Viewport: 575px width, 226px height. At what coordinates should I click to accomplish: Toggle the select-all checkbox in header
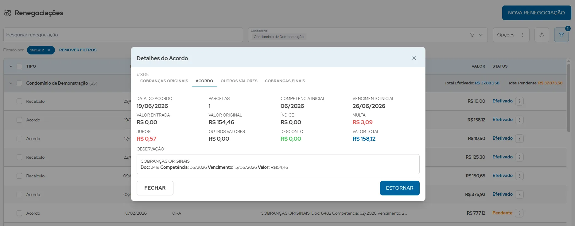19,66
